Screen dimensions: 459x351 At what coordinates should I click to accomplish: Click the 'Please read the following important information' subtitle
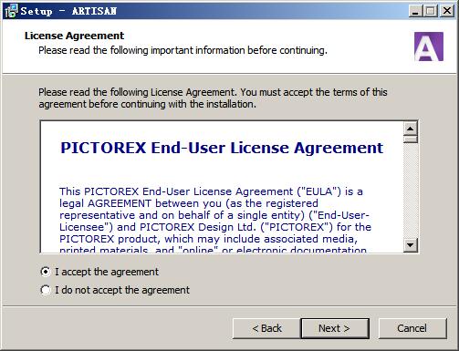click(x=183, y=50)
